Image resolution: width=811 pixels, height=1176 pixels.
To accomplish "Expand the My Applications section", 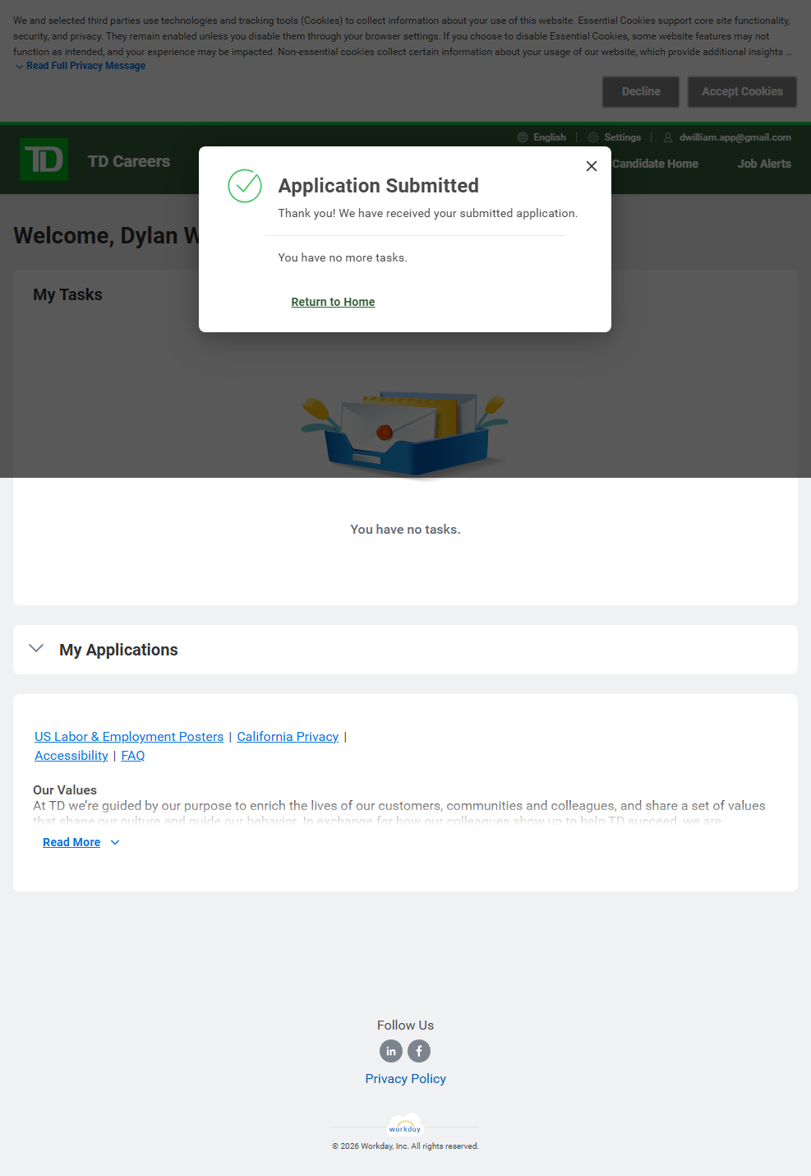I will (36, 649).
